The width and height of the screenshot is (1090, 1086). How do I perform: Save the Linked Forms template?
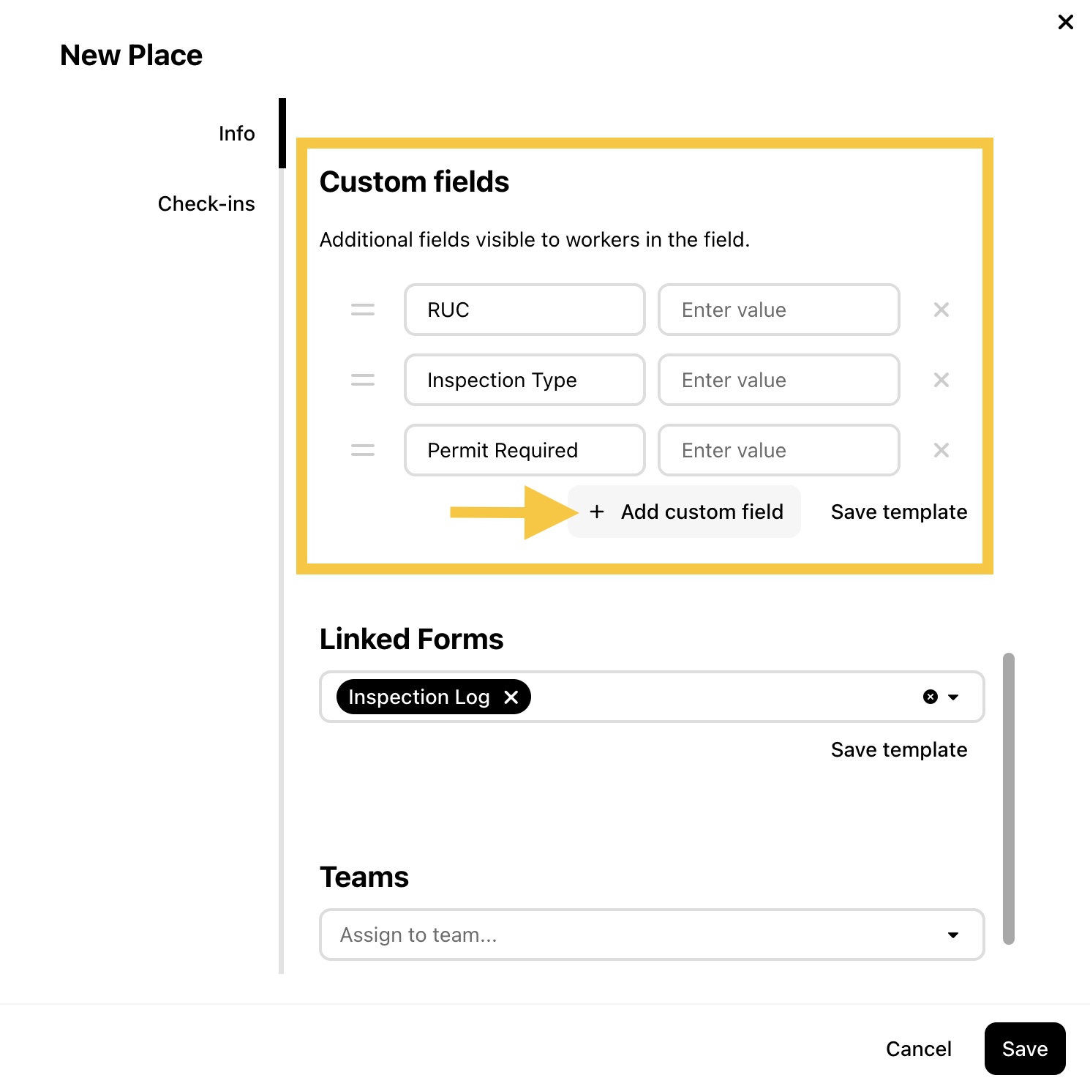899,749
